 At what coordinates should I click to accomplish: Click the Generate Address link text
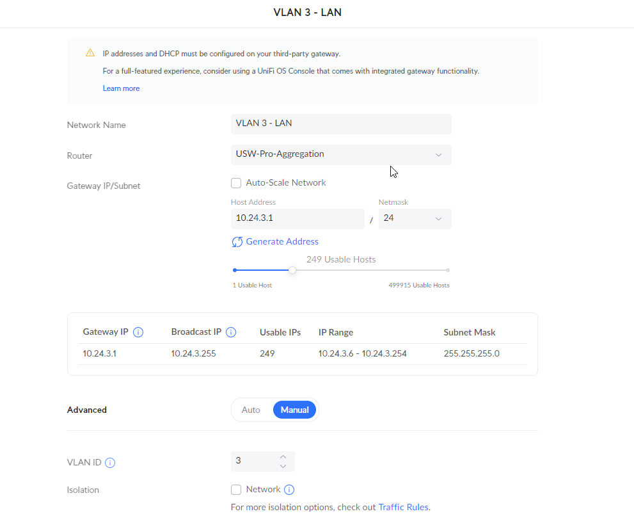pos(282,242)
